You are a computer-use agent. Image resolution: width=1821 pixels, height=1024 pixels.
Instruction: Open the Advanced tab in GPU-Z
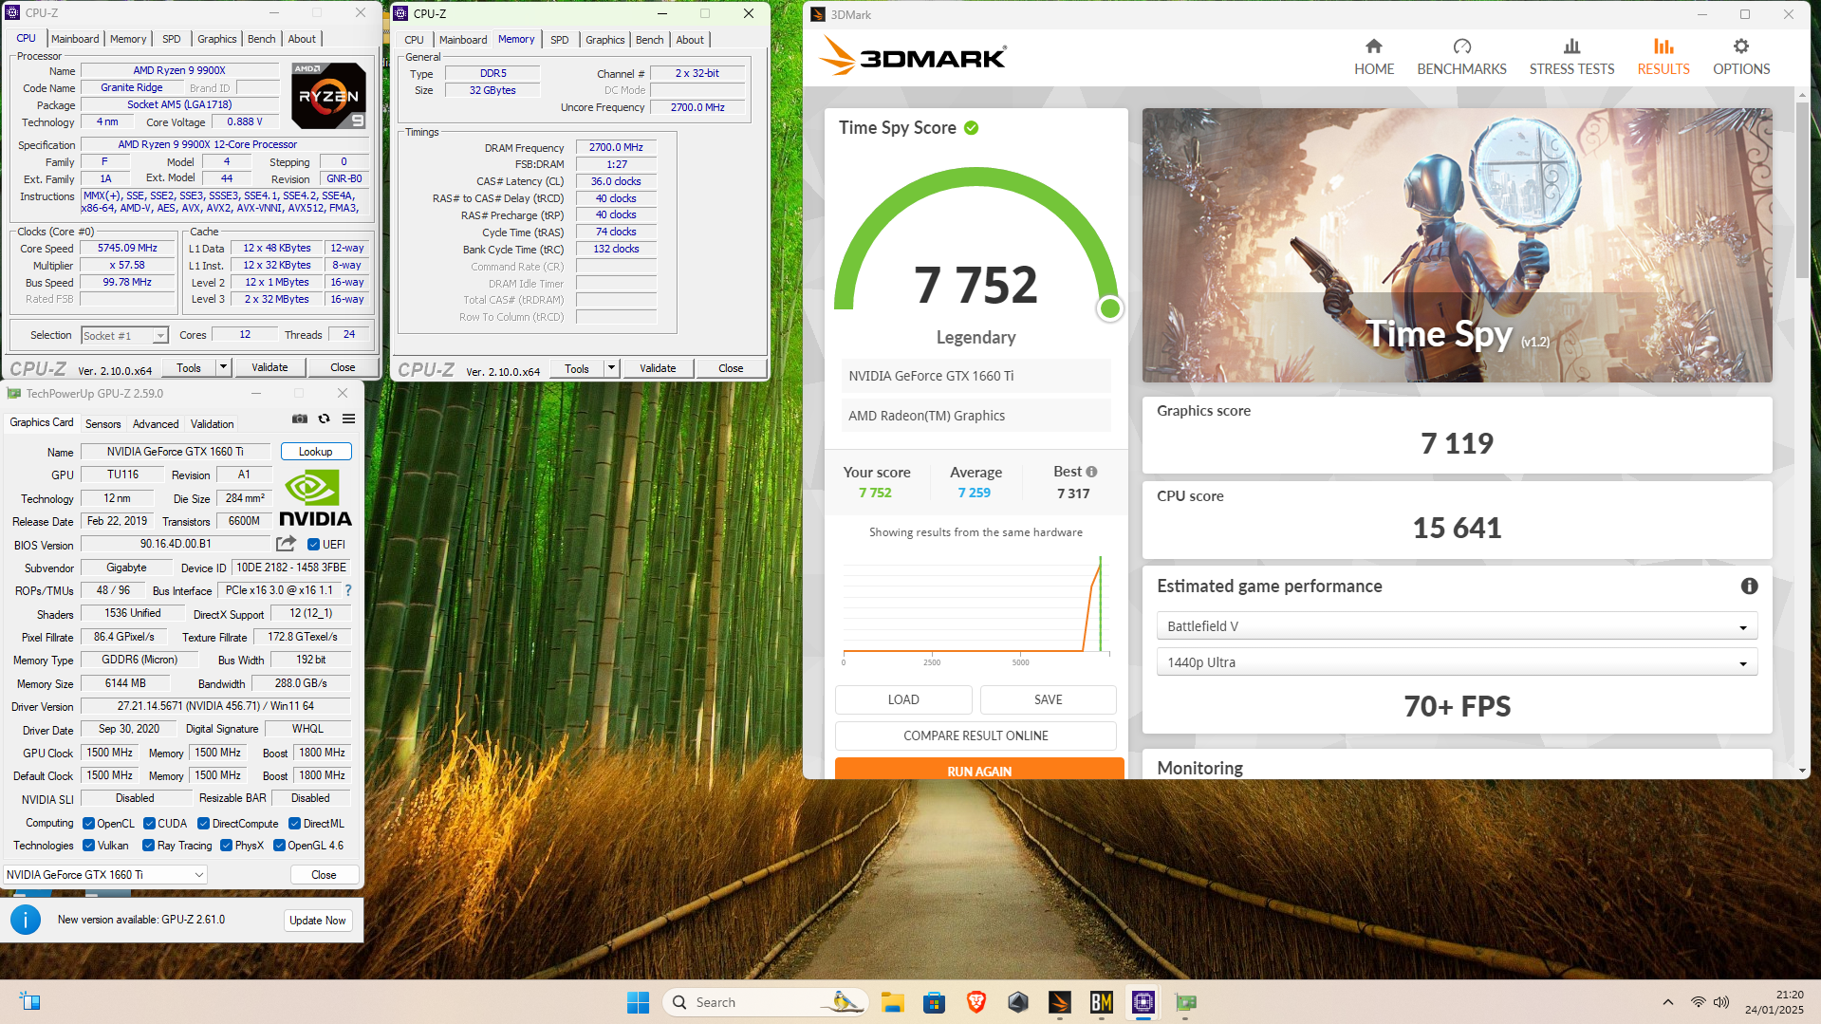pos(156,424)
